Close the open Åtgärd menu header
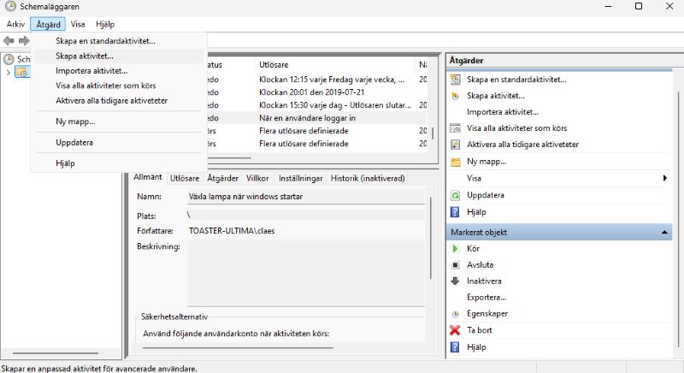 coord(48,25)
